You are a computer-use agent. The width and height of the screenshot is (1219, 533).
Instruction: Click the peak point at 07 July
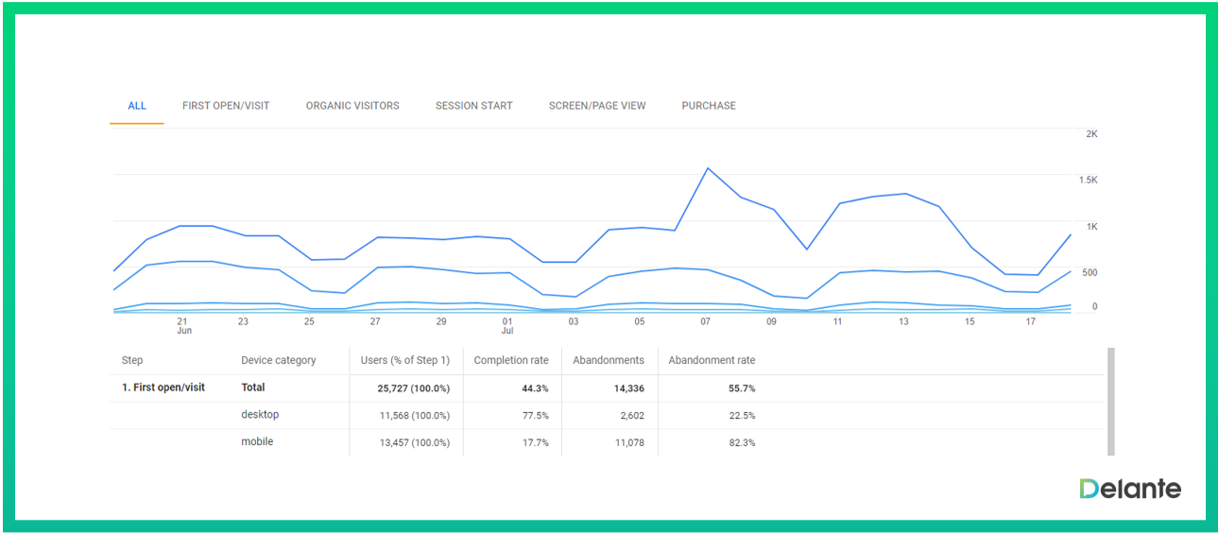[707, 168]
